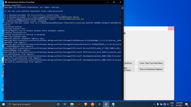
Task: Select the Debloater GUI window taskbar icon
Action: 113,104
